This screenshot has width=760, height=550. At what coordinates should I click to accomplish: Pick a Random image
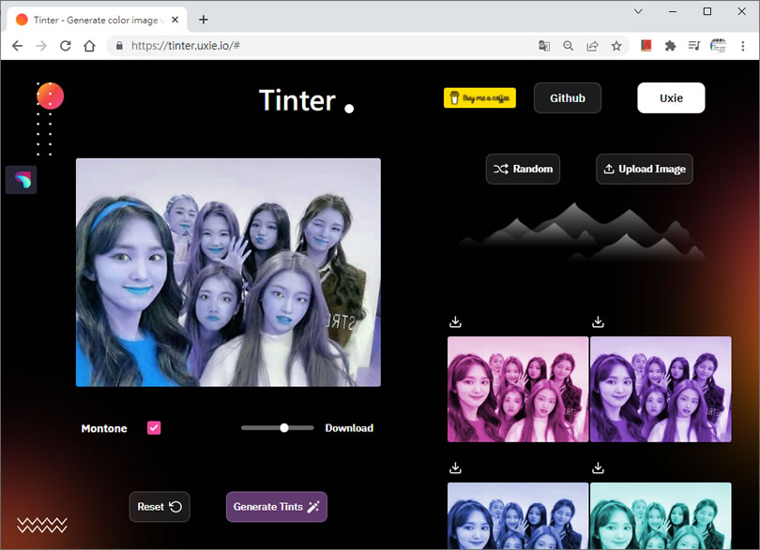coord(523,169)
